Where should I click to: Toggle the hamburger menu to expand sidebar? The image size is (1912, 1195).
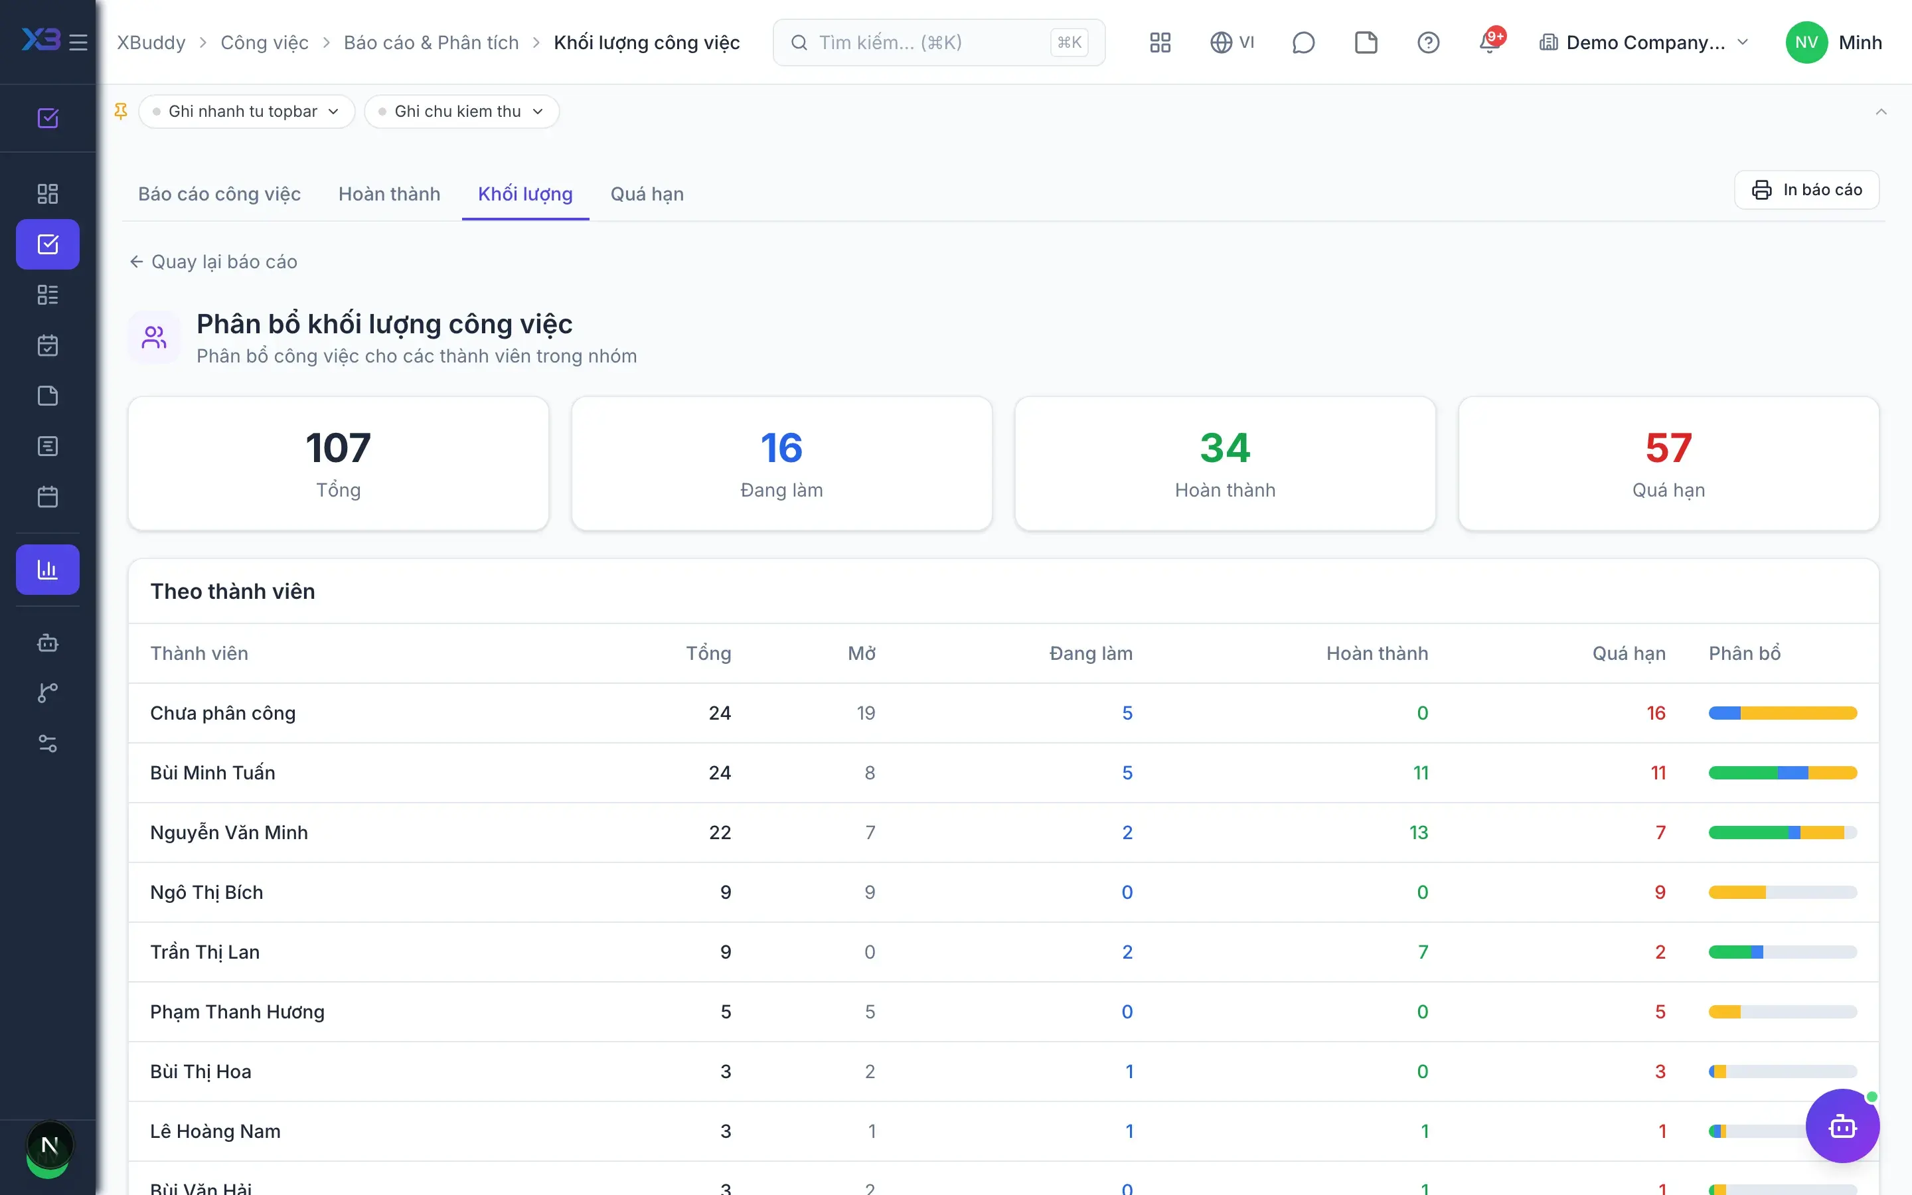[x=78, y=42]
